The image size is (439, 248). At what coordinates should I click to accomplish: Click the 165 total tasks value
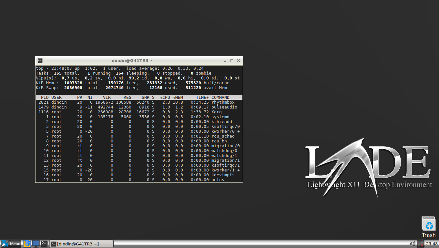point(58,73)
